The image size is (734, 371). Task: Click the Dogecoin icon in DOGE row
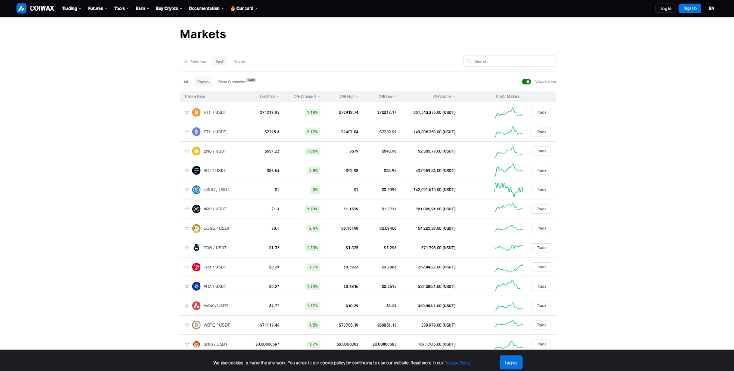pyautogui.click(x=196, y=228)
